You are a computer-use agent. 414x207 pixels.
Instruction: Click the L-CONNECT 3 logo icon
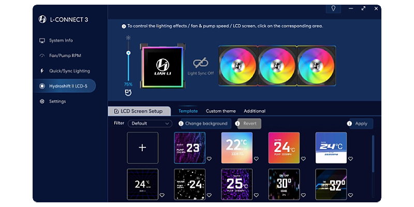pyautogui.click(x=42, y=19)
